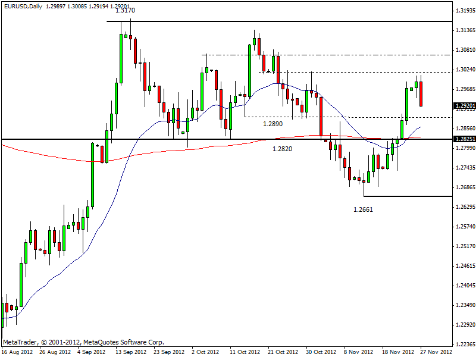Image resolution: width=476 pixels, height=357 pixels.
Task: Select the 1.3193 price axis label
Action: coord(464,11)
